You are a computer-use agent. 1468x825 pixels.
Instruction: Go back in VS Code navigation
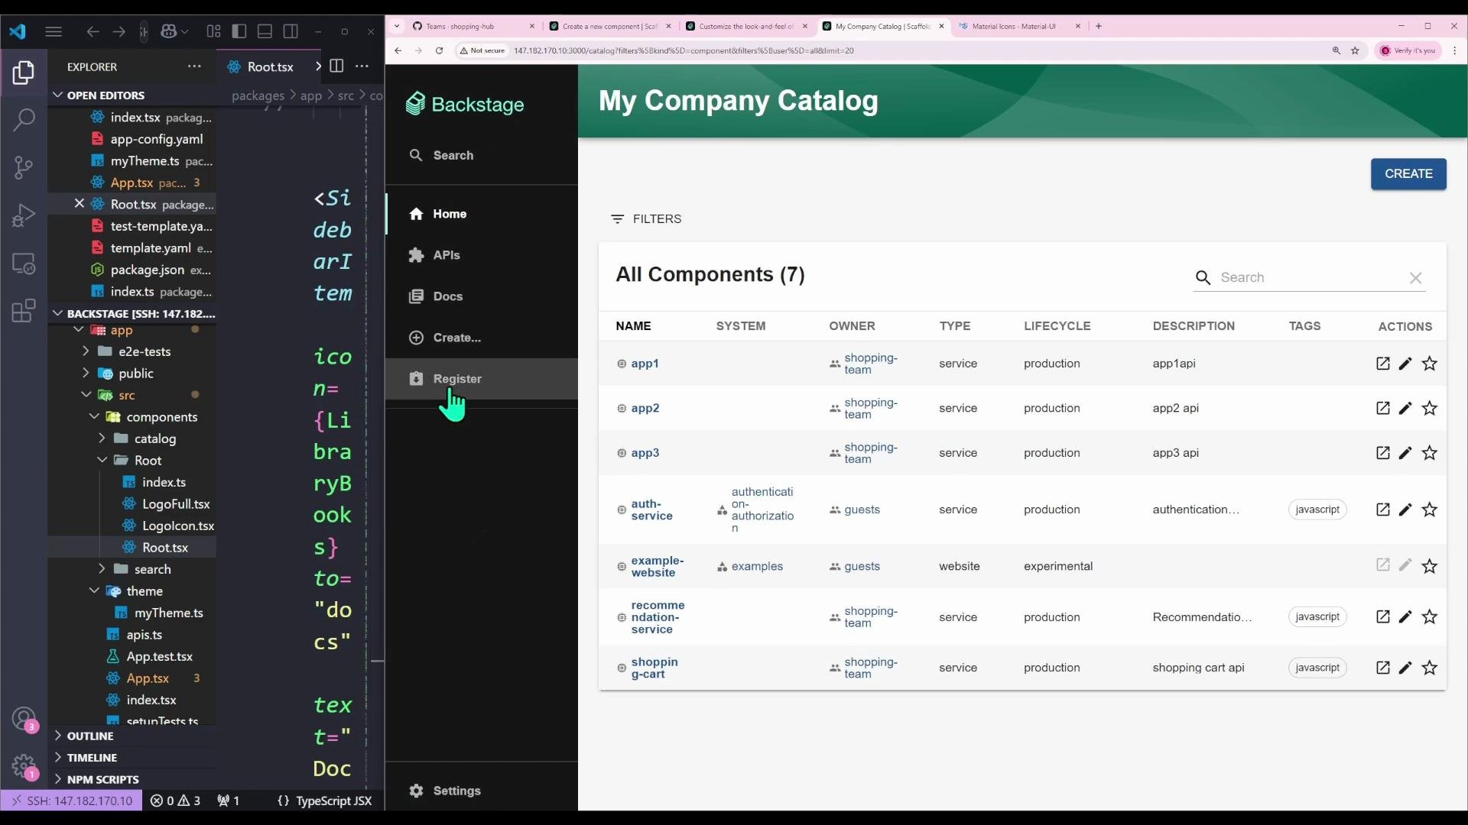click(x=93, y=31)
